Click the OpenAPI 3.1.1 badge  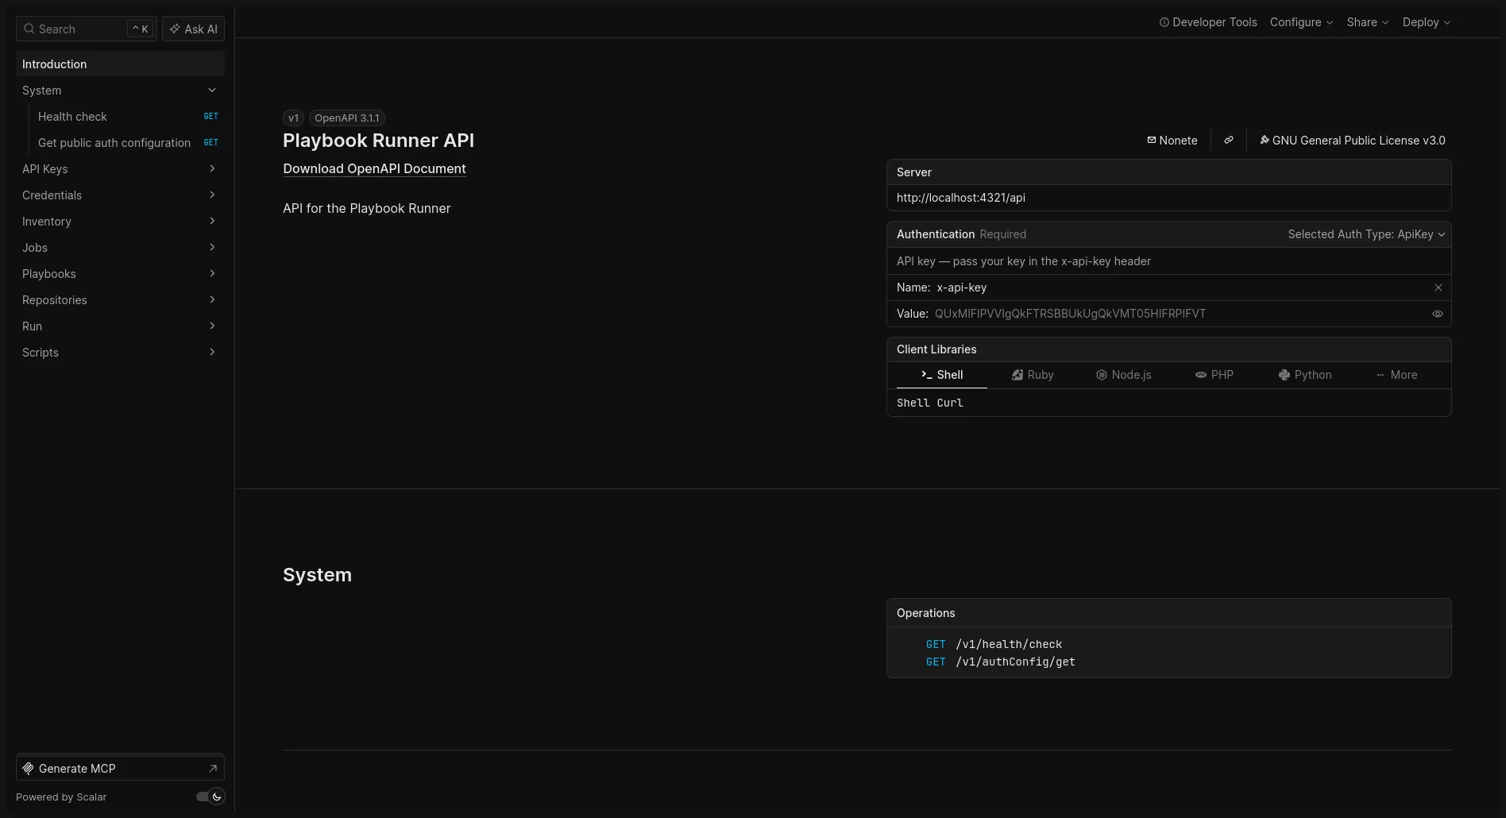pyautogui.click(x=347, y=118)
